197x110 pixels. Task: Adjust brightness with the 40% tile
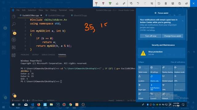pyautogui.click(x=179, y=78)
